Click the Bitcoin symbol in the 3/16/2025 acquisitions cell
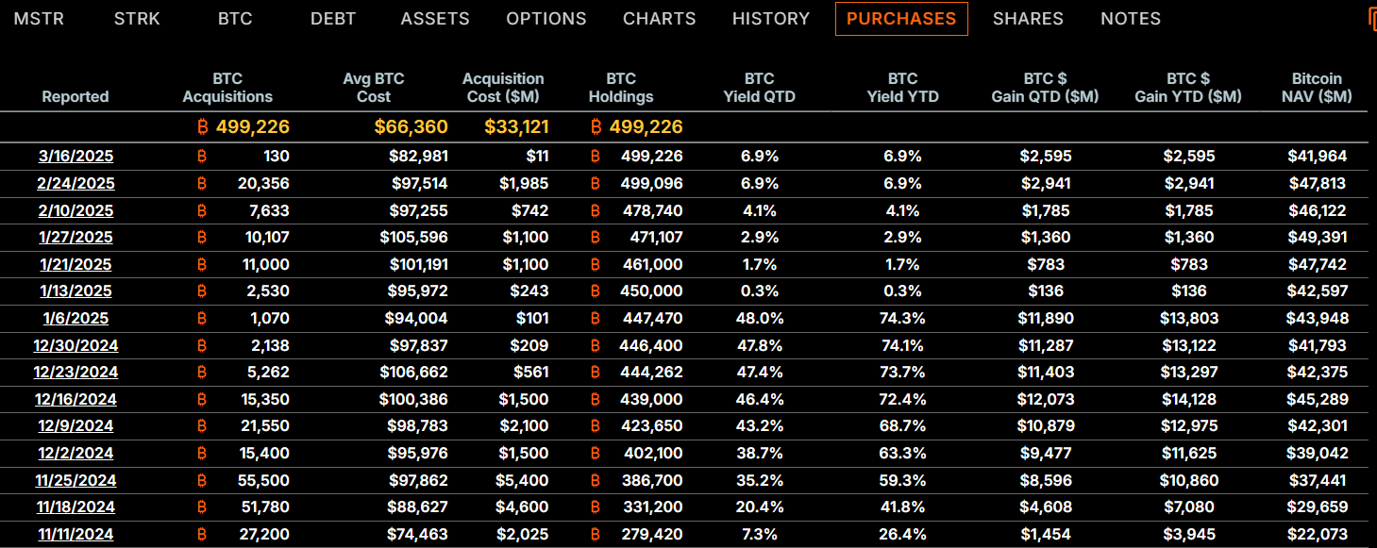 (x=200, y=157)
